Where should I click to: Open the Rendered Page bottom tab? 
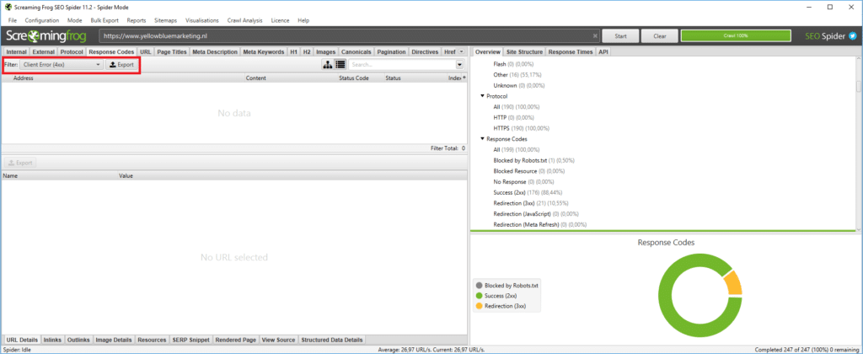(236, 340)
